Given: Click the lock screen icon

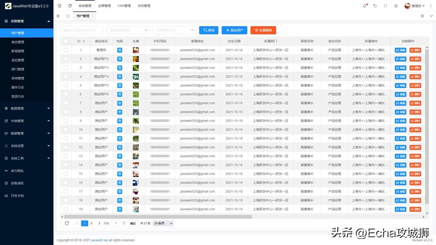Looking at the screenshot, I should tap(396, 6).
